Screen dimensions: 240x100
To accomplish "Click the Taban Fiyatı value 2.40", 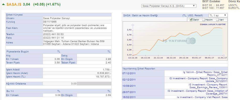I will (108, 63).
